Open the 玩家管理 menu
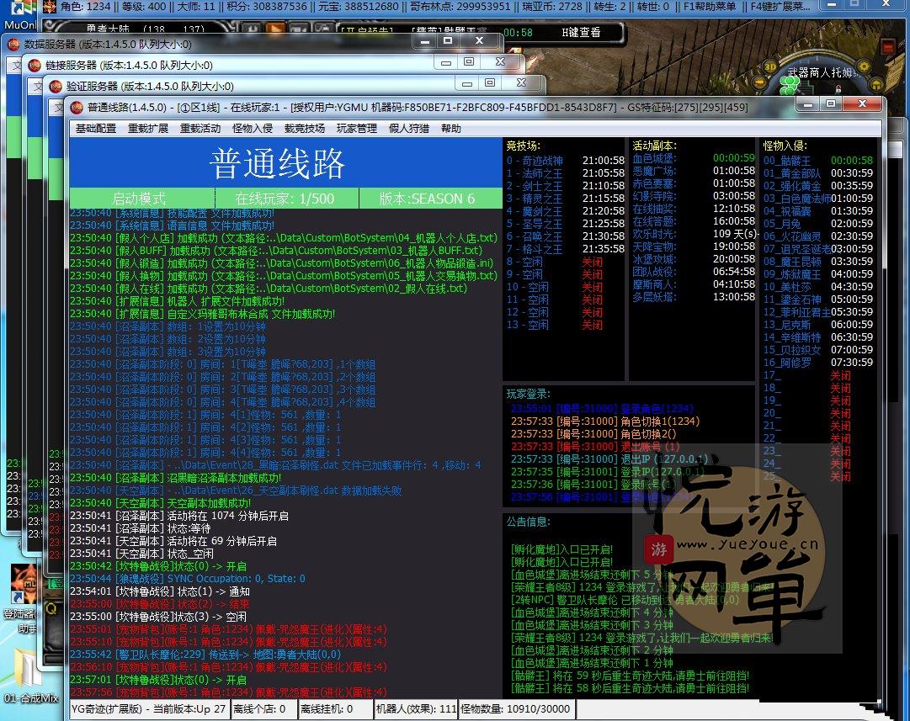This screenshot has height=721, width=910. click(x=357, y=129)
